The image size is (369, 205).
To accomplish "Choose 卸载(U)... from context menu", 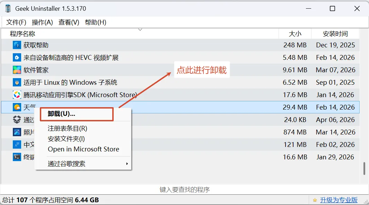I will (x=61, y=114).
